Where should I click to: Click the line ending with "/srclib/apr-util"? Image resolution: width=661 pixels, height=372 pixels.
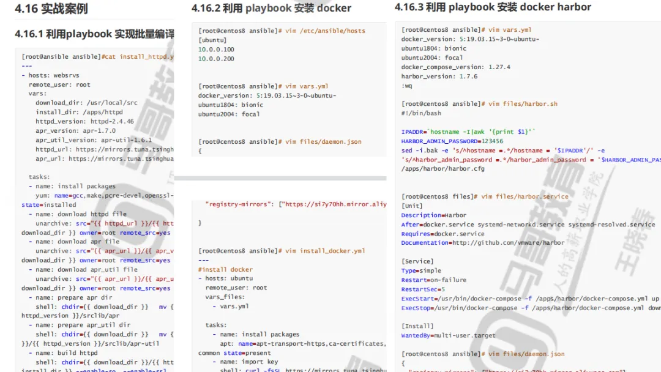pyautogui.click(x=90, y=343)
